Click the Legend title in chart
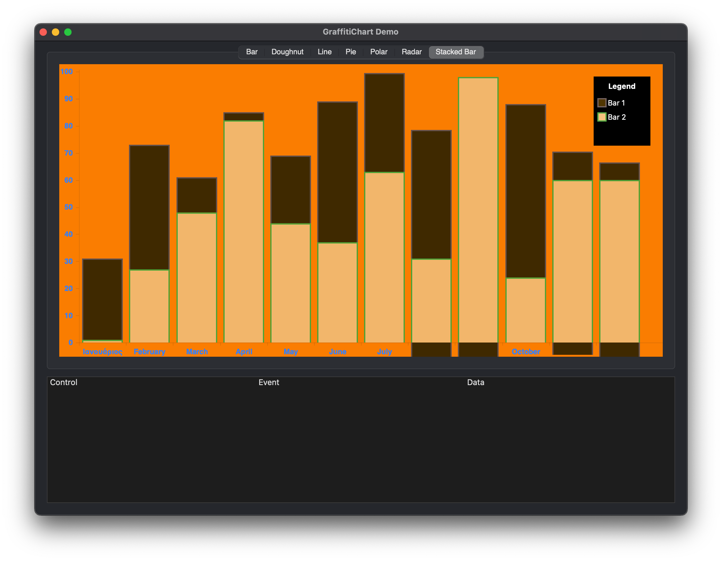This screenshot has width=722, height=561. (x=621, y=86)
